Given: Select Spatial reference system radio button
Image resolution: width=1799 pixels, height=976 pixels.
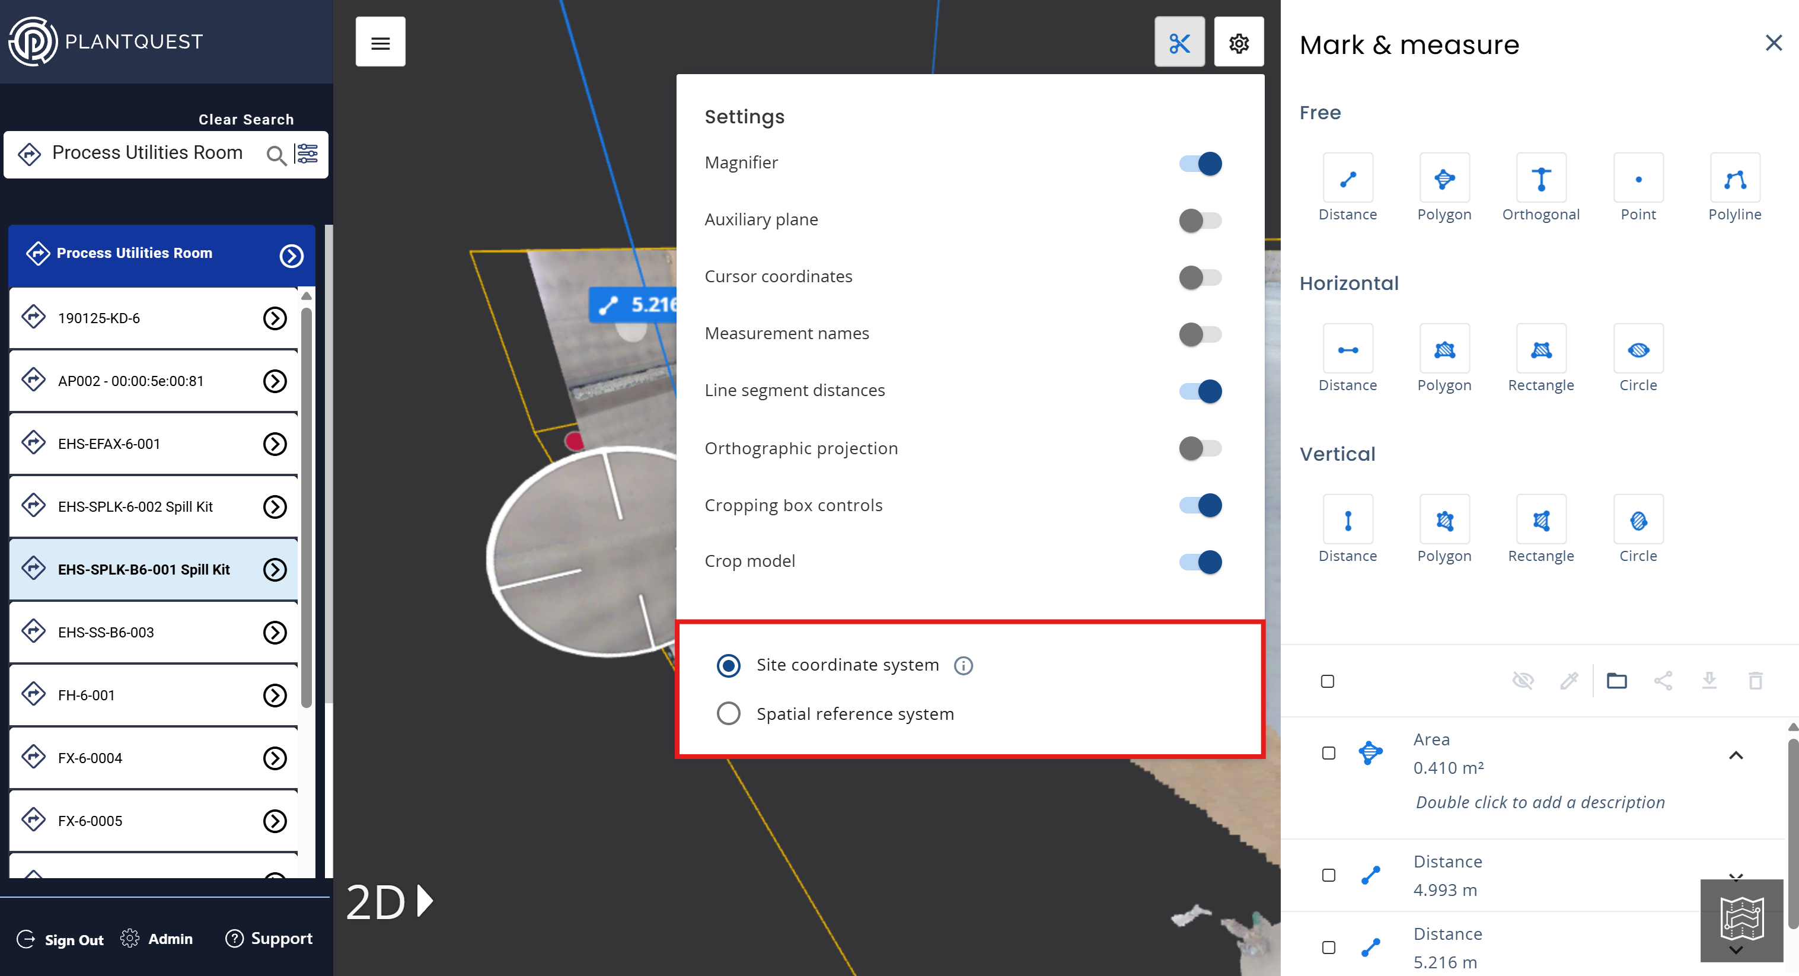Looking at the screenshot, I should tap(728, 713).
